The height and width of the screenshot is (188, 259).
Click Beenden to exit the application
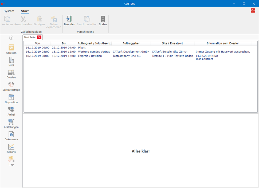pyautogui.click(x=69, y=21)
